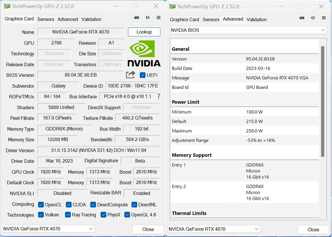332x237 pixels.
Task: Click the Subvendor field Galaxy
Action: [x=58, y=86]
